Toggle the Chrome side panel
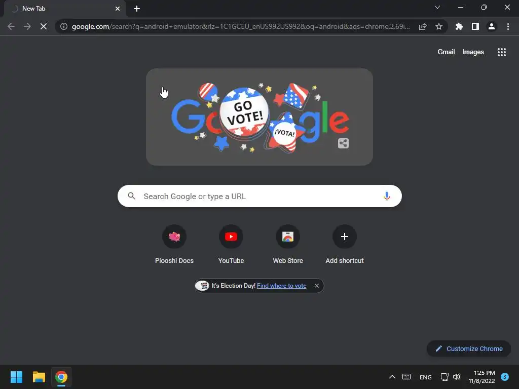Image resolution: width=519 pixels, height=389 pixels. pyautogui.click(x=475, y=26)
